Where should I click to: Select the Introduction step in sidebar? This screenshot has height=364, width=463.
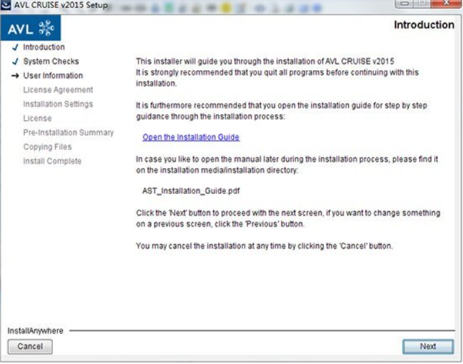tap(44, 47)
